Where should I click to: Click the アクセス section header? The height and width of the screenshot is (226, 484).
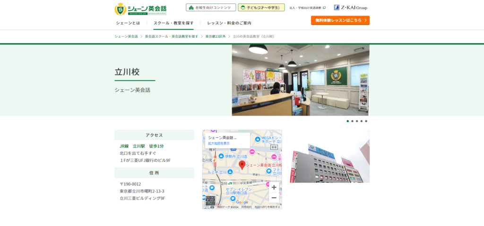tap(155, 135)
